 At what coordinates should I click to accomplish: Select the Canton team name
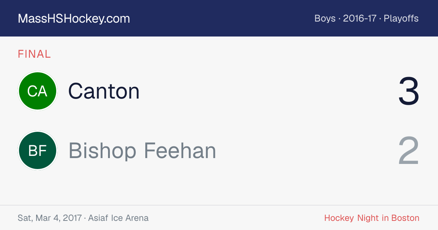[104, 91]
